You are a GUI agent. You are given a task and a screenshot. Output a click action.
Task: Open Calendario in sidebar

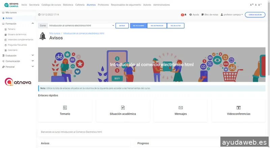pyautogui.click(x=12, y=50)
